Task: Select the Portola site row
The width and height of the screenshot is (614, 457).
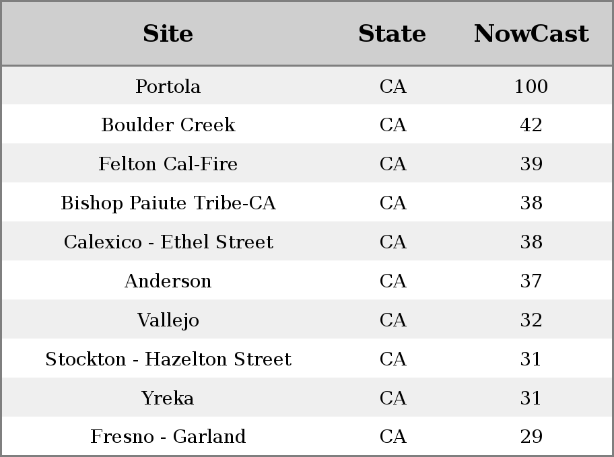Action: (307, 85)
